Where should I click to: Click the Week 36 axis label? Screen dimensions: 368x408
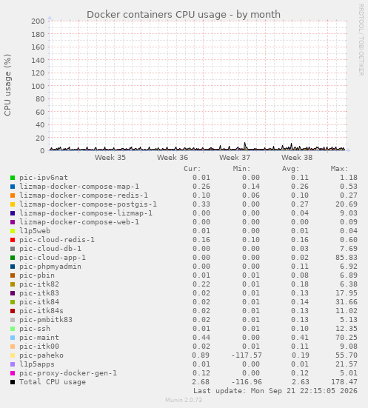coord(173,158)
